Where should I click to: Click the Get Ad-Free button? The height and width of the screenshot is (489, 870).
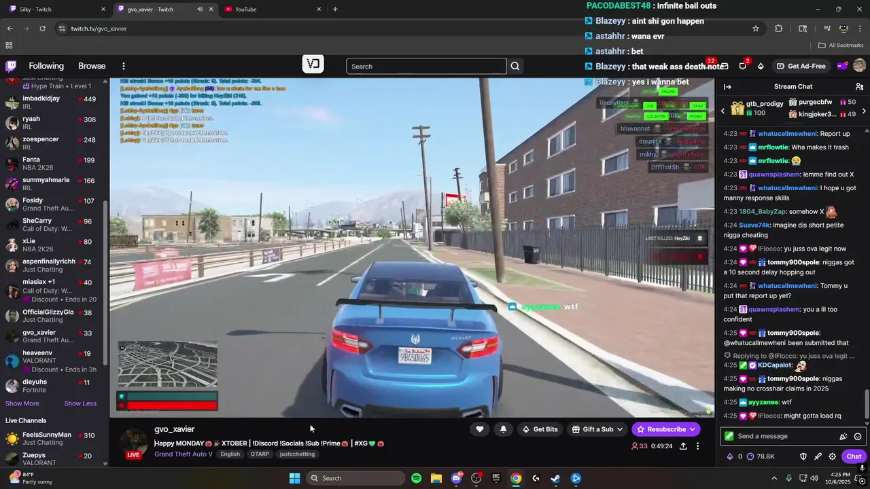801,66
